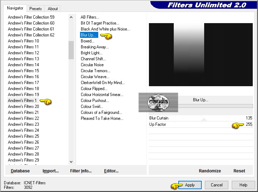Choose the Colour Pushout... filter
Image resolution: width=258 pixels, height=192 pixels.
[95, 101]
